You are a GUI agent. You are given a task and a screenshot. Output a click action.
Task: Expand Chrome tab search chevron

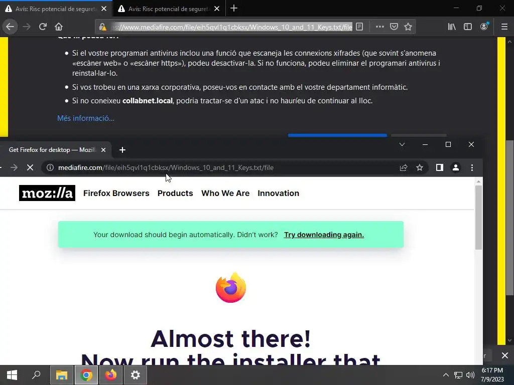point(402,144)
